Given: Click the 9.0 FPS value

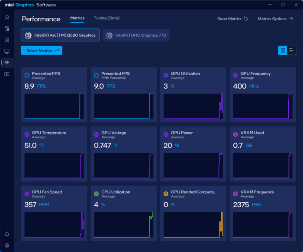Looking at the screenshot, I should point(105,86).
